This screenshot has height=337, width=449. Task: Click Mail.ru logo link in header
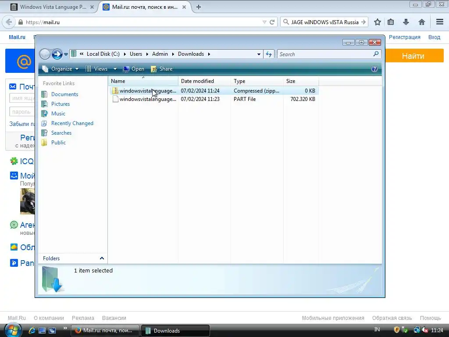pos(17,37)
